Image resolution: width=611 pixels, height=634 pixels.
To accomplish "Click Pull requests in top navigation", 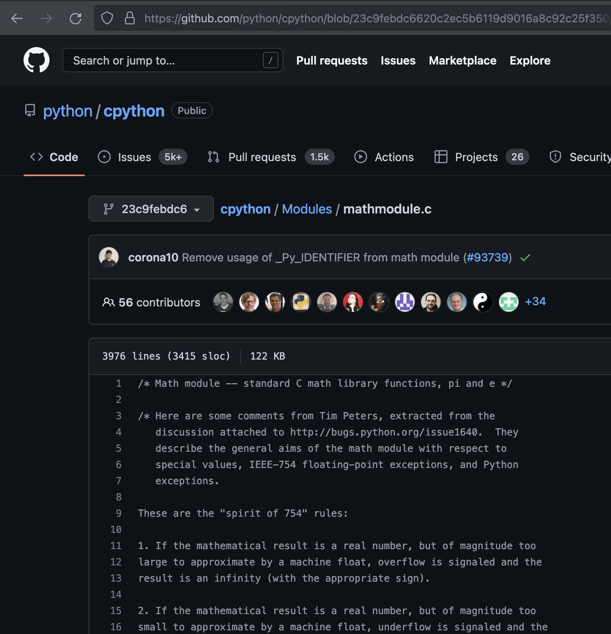I will [332, 60].
